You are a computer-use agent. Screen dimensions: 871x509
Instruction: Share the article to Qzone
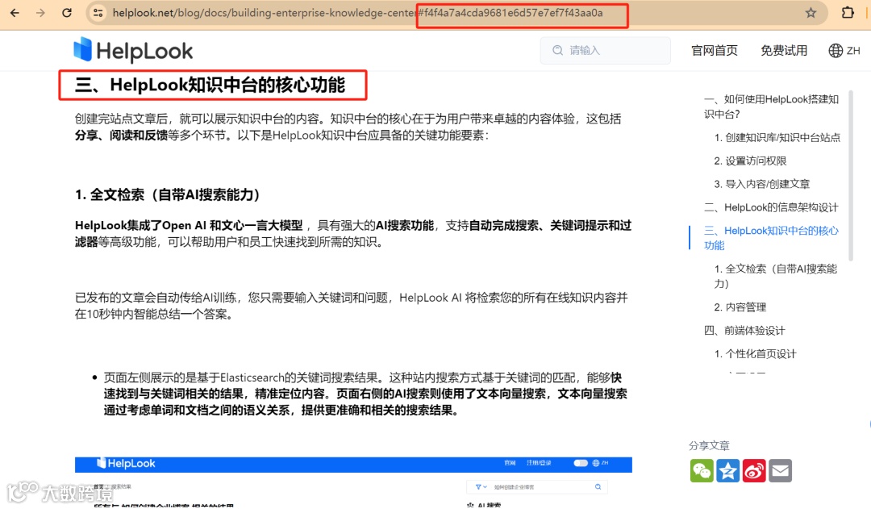(727, 470)
